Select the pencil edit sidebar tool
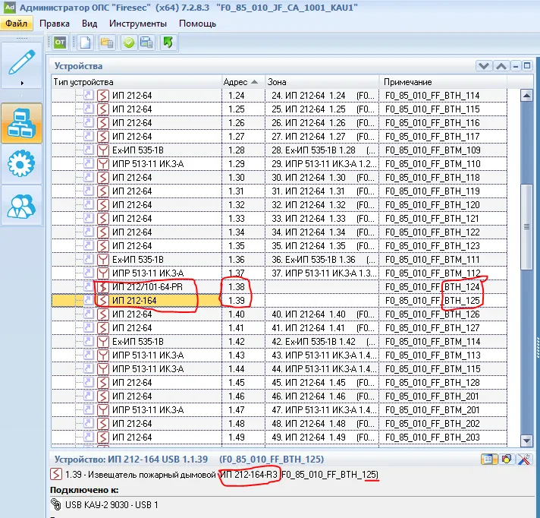540x518 pixels. click(21, 62)
